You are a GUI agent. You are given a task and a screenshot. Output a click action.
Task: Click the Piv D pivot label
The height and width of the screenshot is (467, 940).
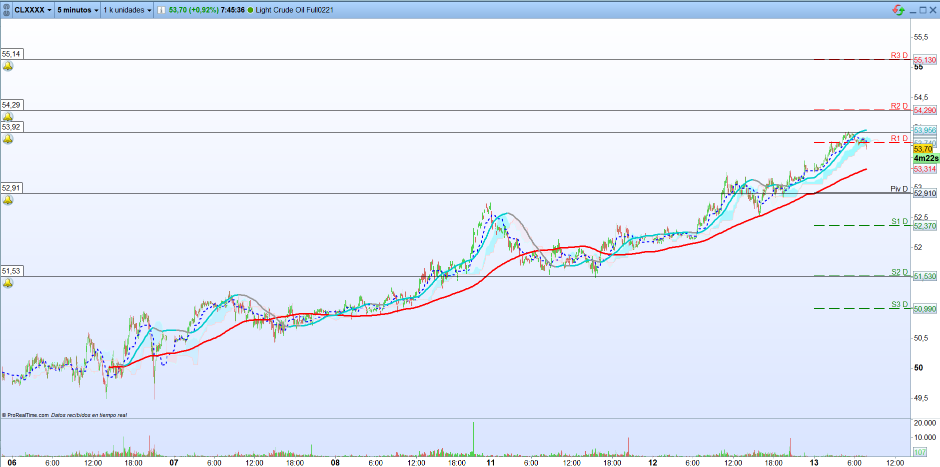pyautogui.click(x=899, y=189)
